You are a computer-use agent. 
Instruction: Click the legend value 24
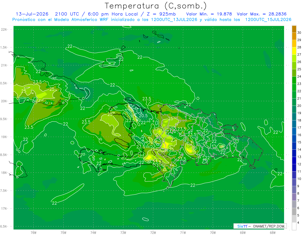tap(299, 76)
